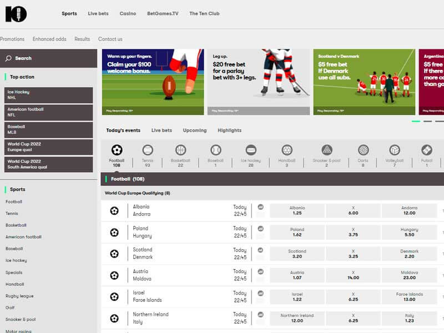Open the Results link
The width and height of the screenshot is (444, 333).
pyautogui.click(x=82, y=39)
